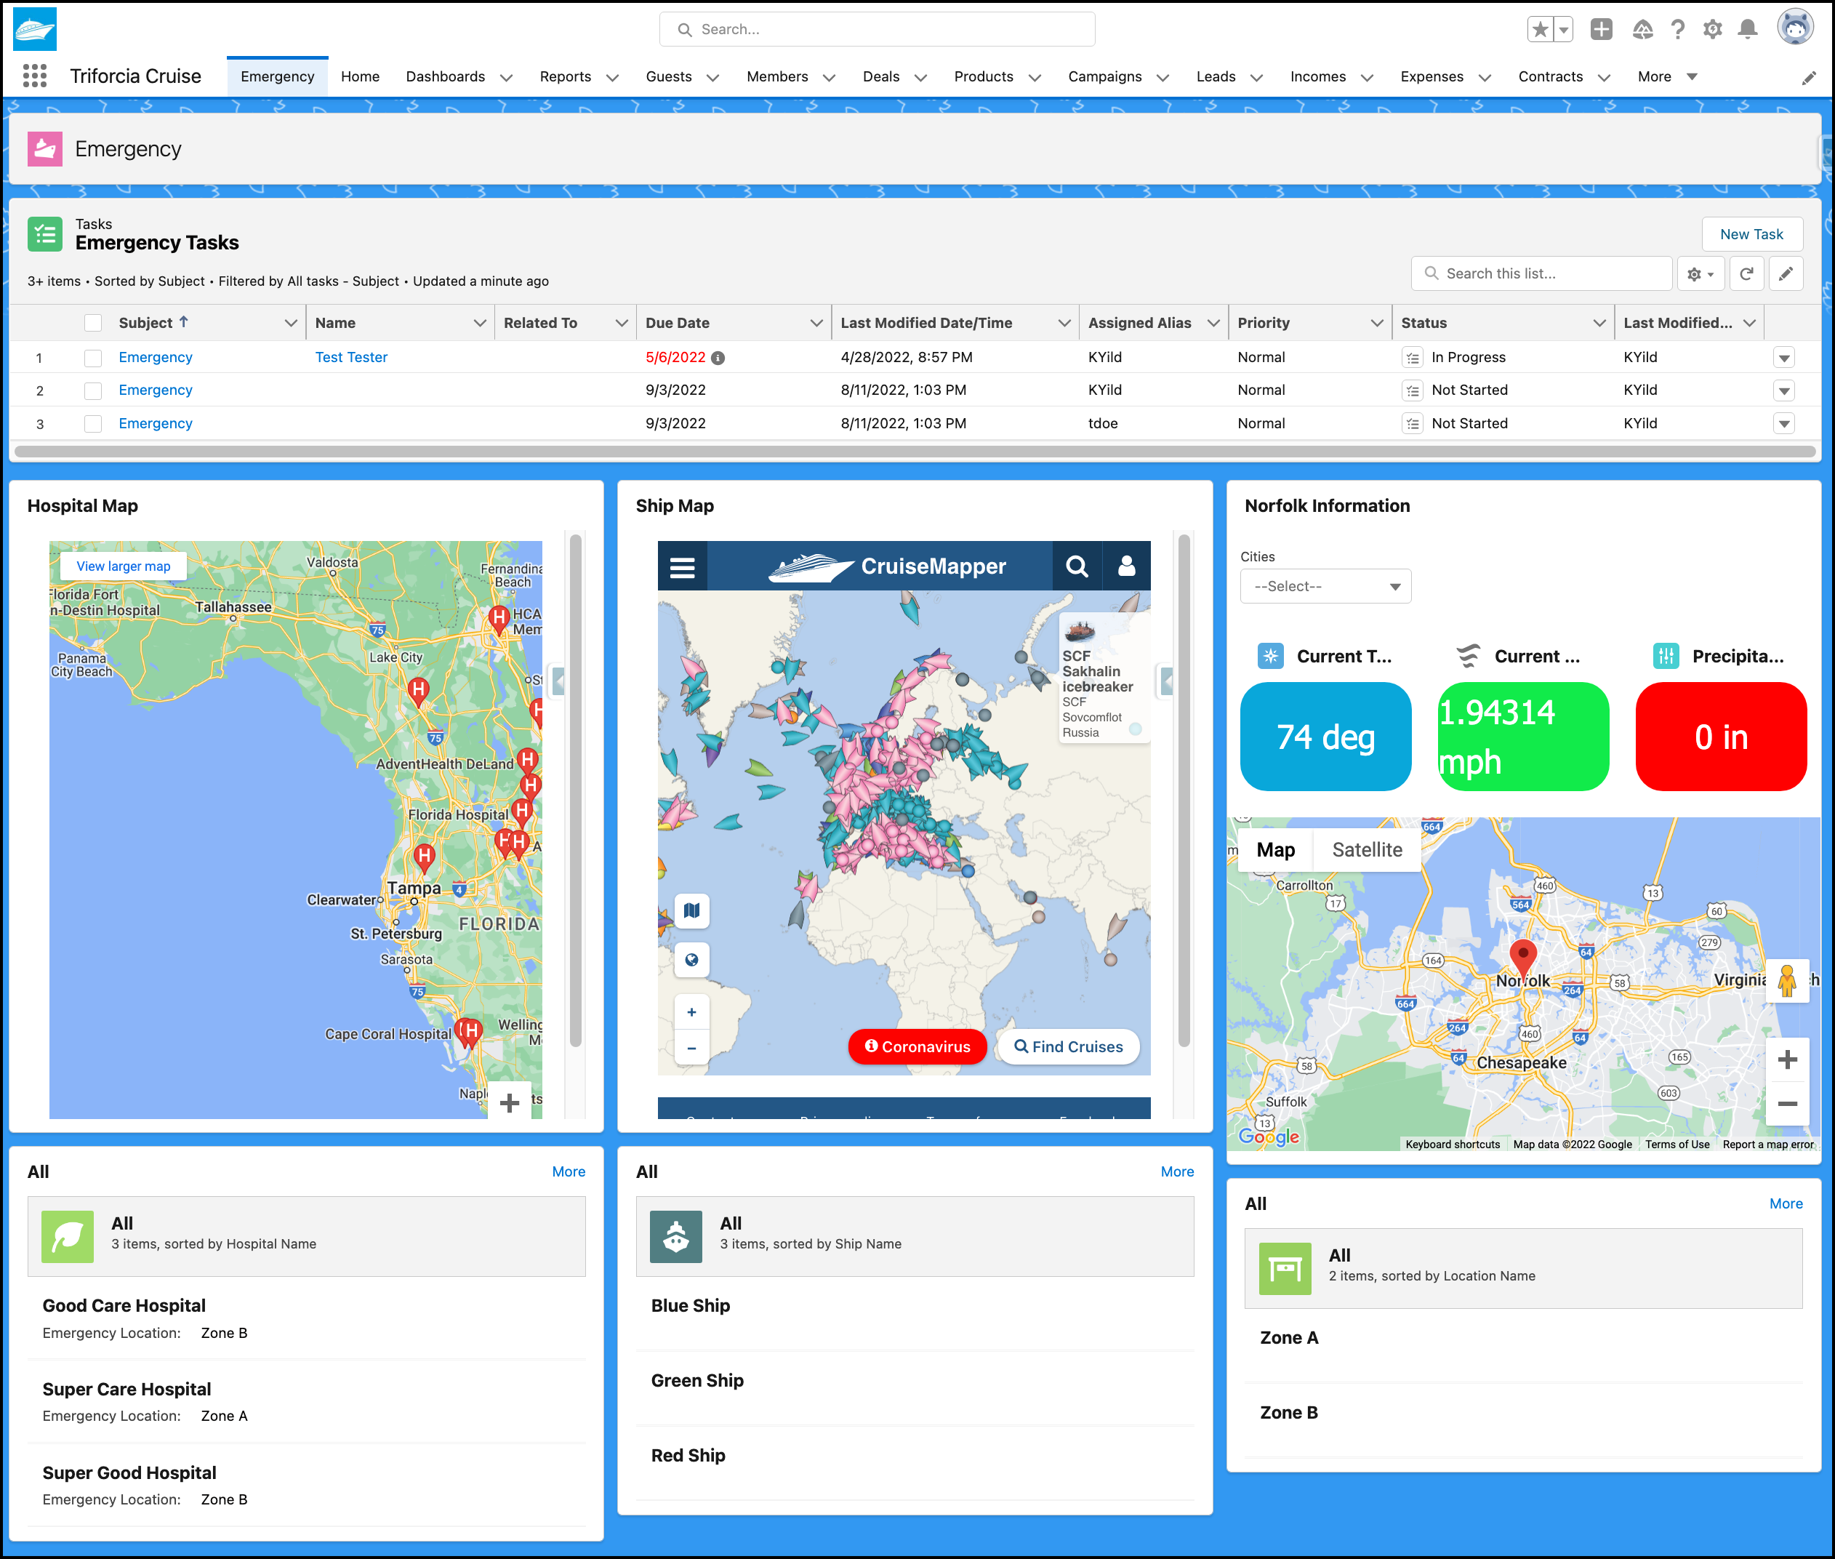The height and width of the screenshot is (1559, 1835).
Task: Click the Hospital Map vertical scrollbar
Action: [575, 790]
